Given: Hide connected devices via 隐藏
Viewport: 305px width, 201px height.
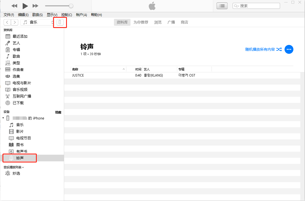Looking at the screenshot, I should click(58, 112).
